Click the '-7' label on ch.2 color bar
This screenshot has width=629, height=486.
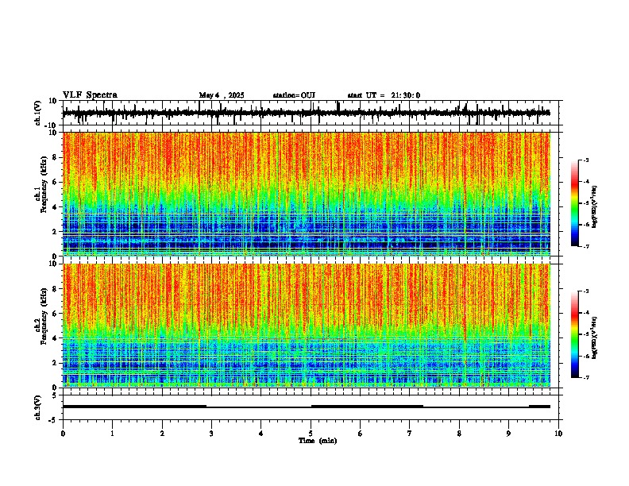click(585, 377)
